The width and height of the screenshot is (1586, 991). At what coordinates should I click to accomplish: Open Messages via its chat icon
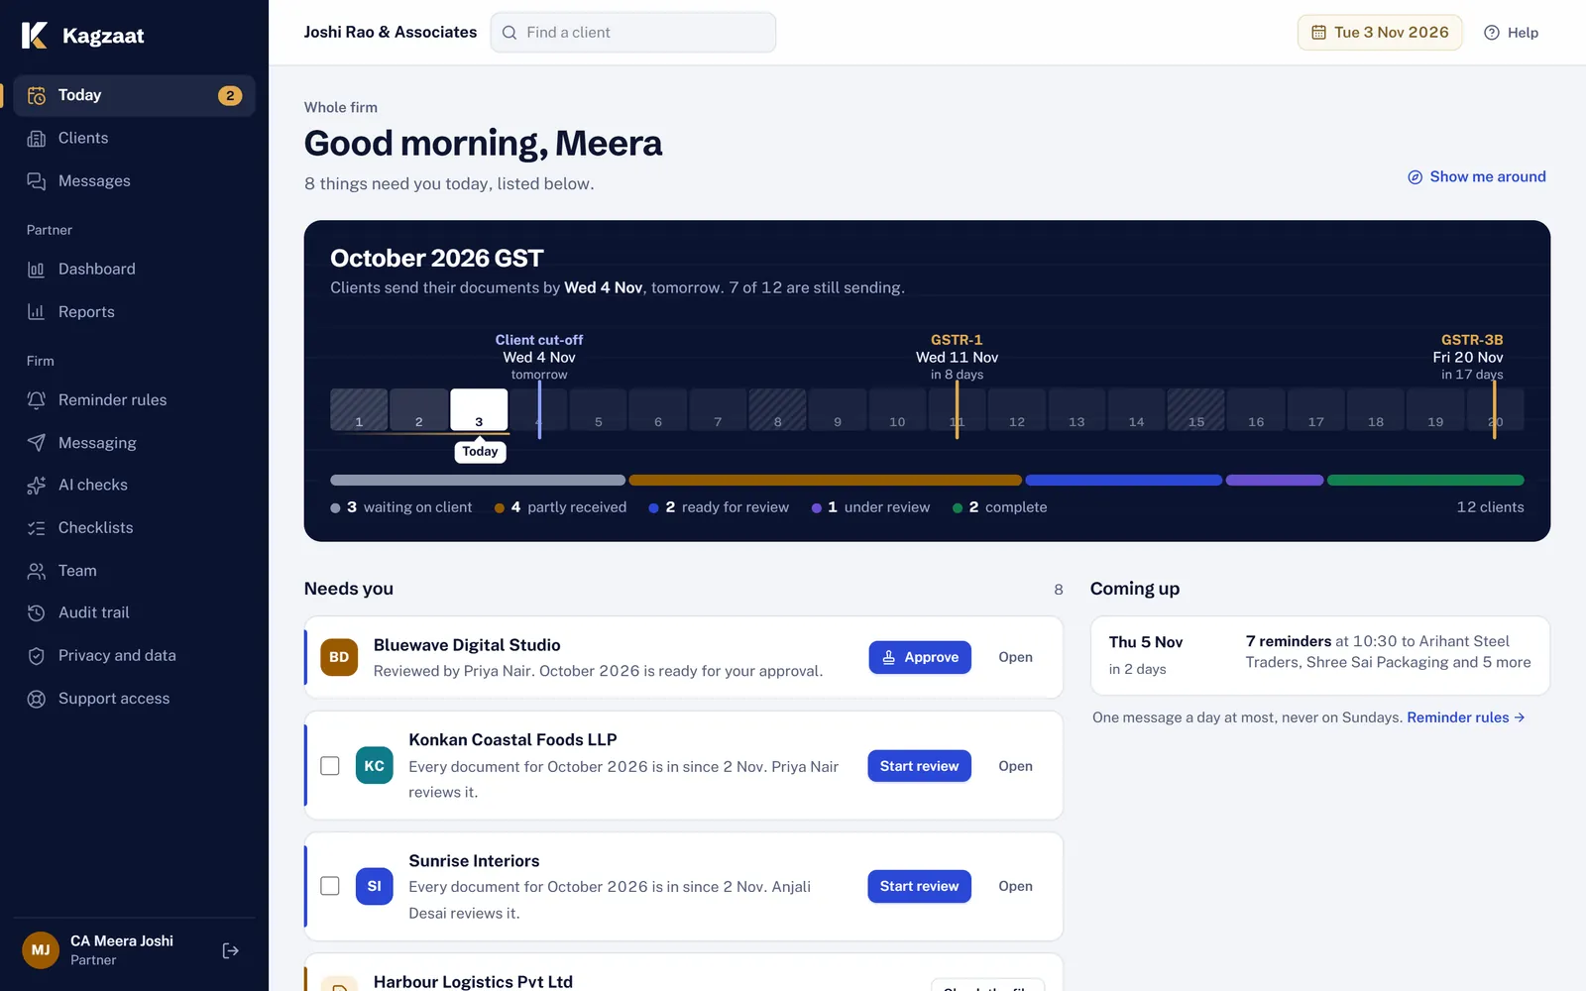pyautogui.click(x=37, y=180)
